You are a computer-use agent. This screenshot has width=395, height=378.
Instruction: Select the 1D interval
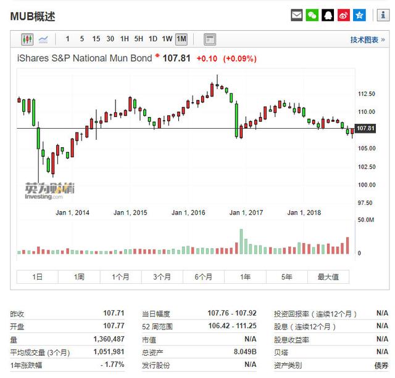pos(152,39)
